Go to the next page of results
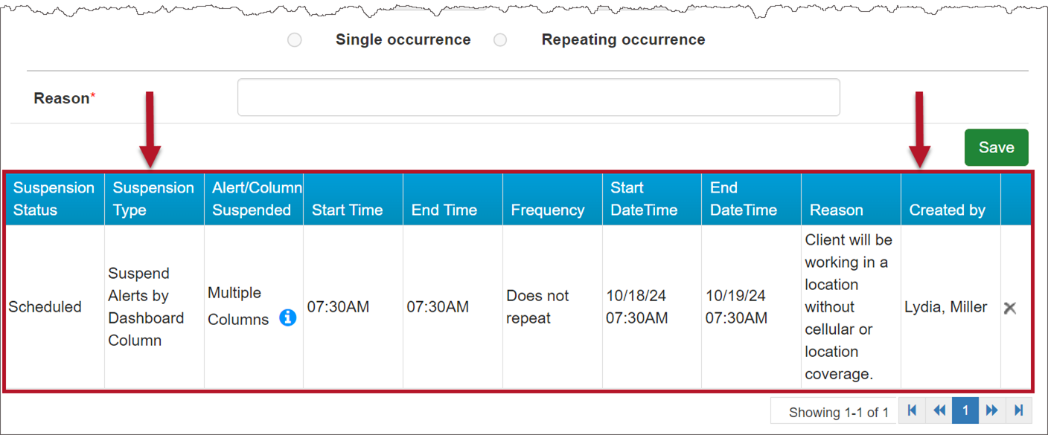 pos(991,410)
